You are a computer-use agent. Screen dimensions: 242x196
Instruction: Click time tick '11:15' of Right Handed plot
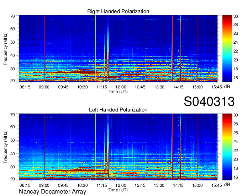[x=101, y=87]
